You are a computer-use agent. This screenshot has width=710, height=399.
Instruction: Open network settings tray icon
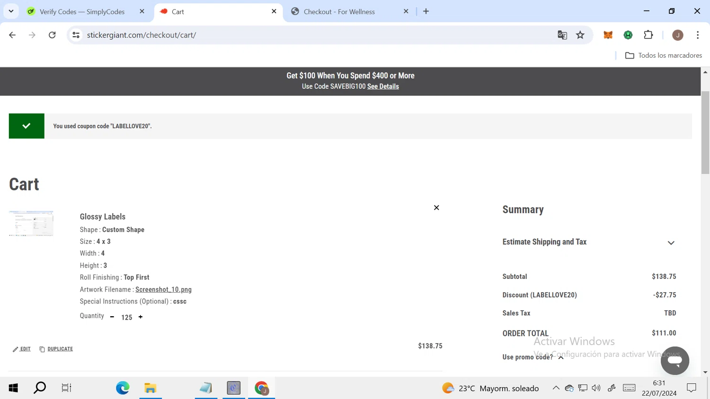click(583, 388)
